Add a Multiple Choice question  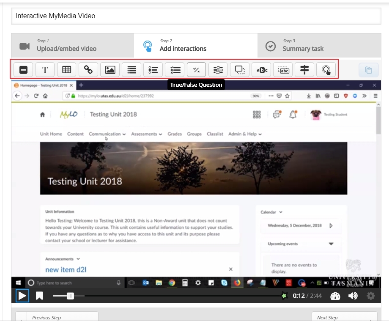point(175,70)
